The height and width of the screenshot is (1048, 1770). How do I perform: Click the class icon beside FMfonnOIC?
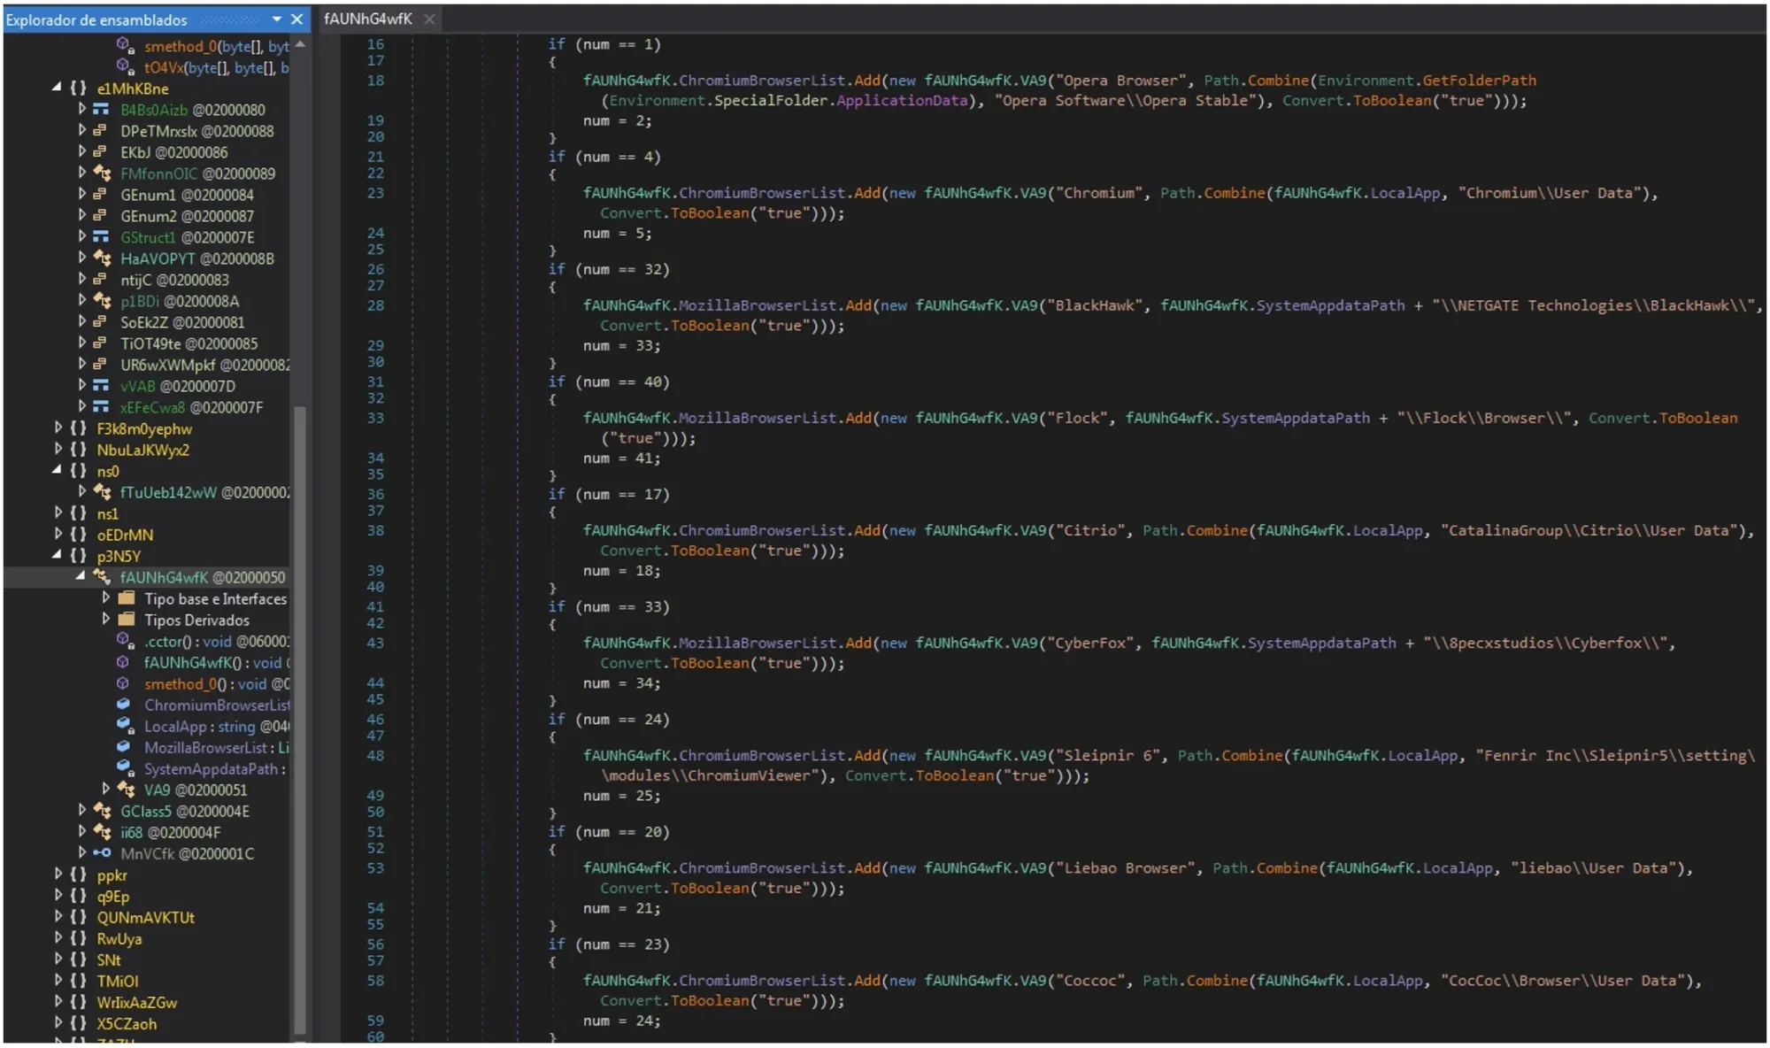(x=102, y=173)
